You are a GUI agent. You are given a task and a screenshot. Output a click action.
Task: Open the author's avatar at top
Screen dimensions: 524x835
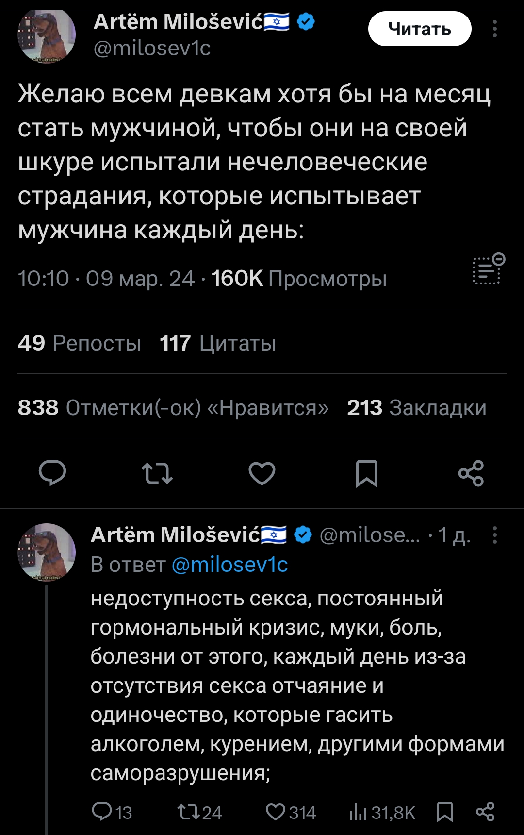point(47,35)
